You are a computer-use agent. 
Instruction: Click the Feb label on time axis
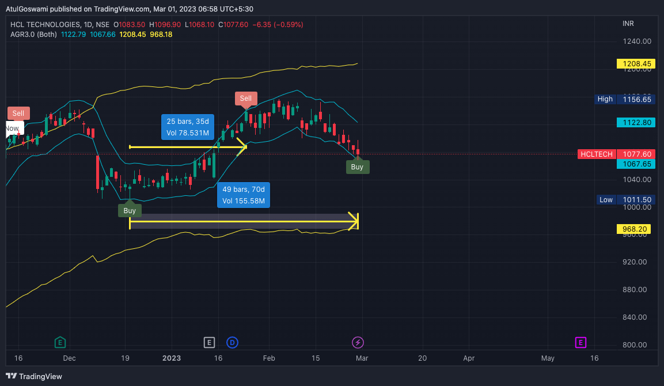click(269, 358)
